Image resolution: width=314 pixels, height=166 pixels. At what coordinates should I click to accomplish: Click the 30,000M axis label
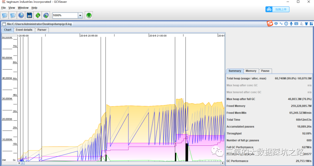(x=7, y=99)
